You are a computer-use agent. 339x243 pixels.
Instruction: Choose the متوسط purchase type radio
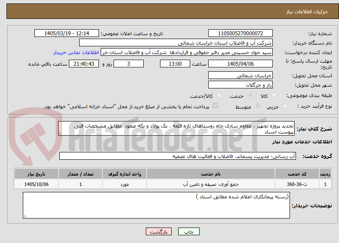(257, 106)
